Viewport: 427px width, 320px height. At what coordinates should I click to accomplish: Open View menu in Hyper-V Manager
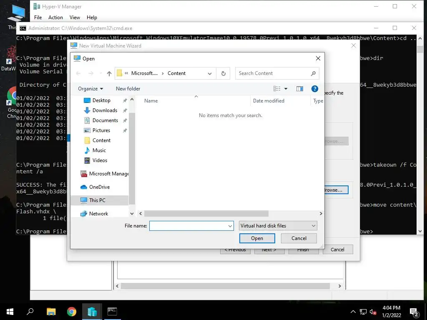click(75, 17)
